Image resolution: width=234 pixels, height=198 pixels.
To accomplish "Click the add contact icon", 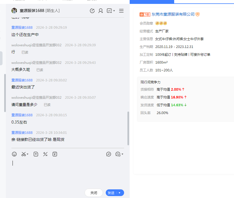I will [x=101, y=11].
